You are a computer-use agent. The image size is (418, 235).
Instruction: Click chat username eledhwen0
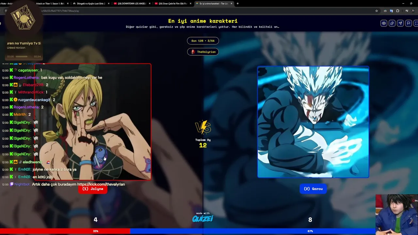[33, 162]
